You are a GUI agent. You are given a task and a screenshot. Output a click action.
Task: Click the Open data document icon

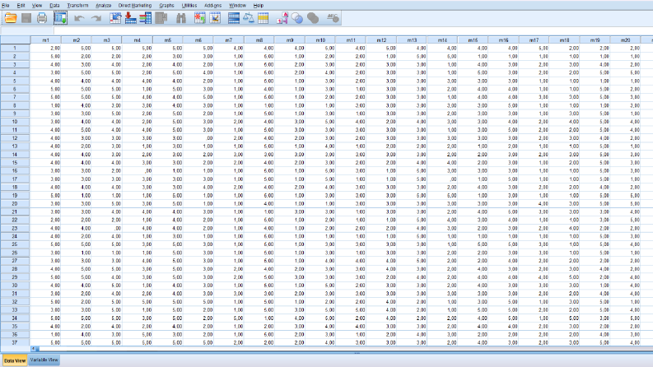[11, 18]
